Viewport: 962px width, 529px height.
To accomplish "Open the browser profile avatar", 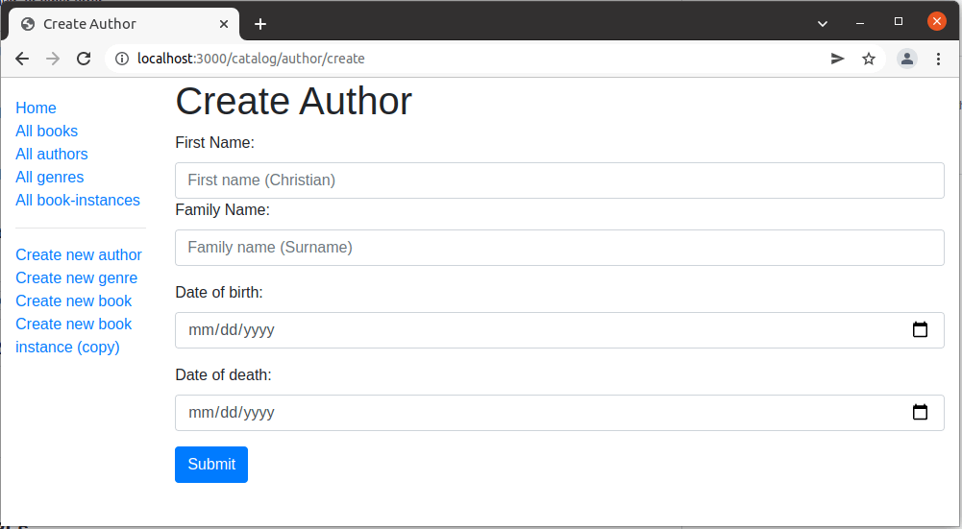I will [x=906, y=59].
